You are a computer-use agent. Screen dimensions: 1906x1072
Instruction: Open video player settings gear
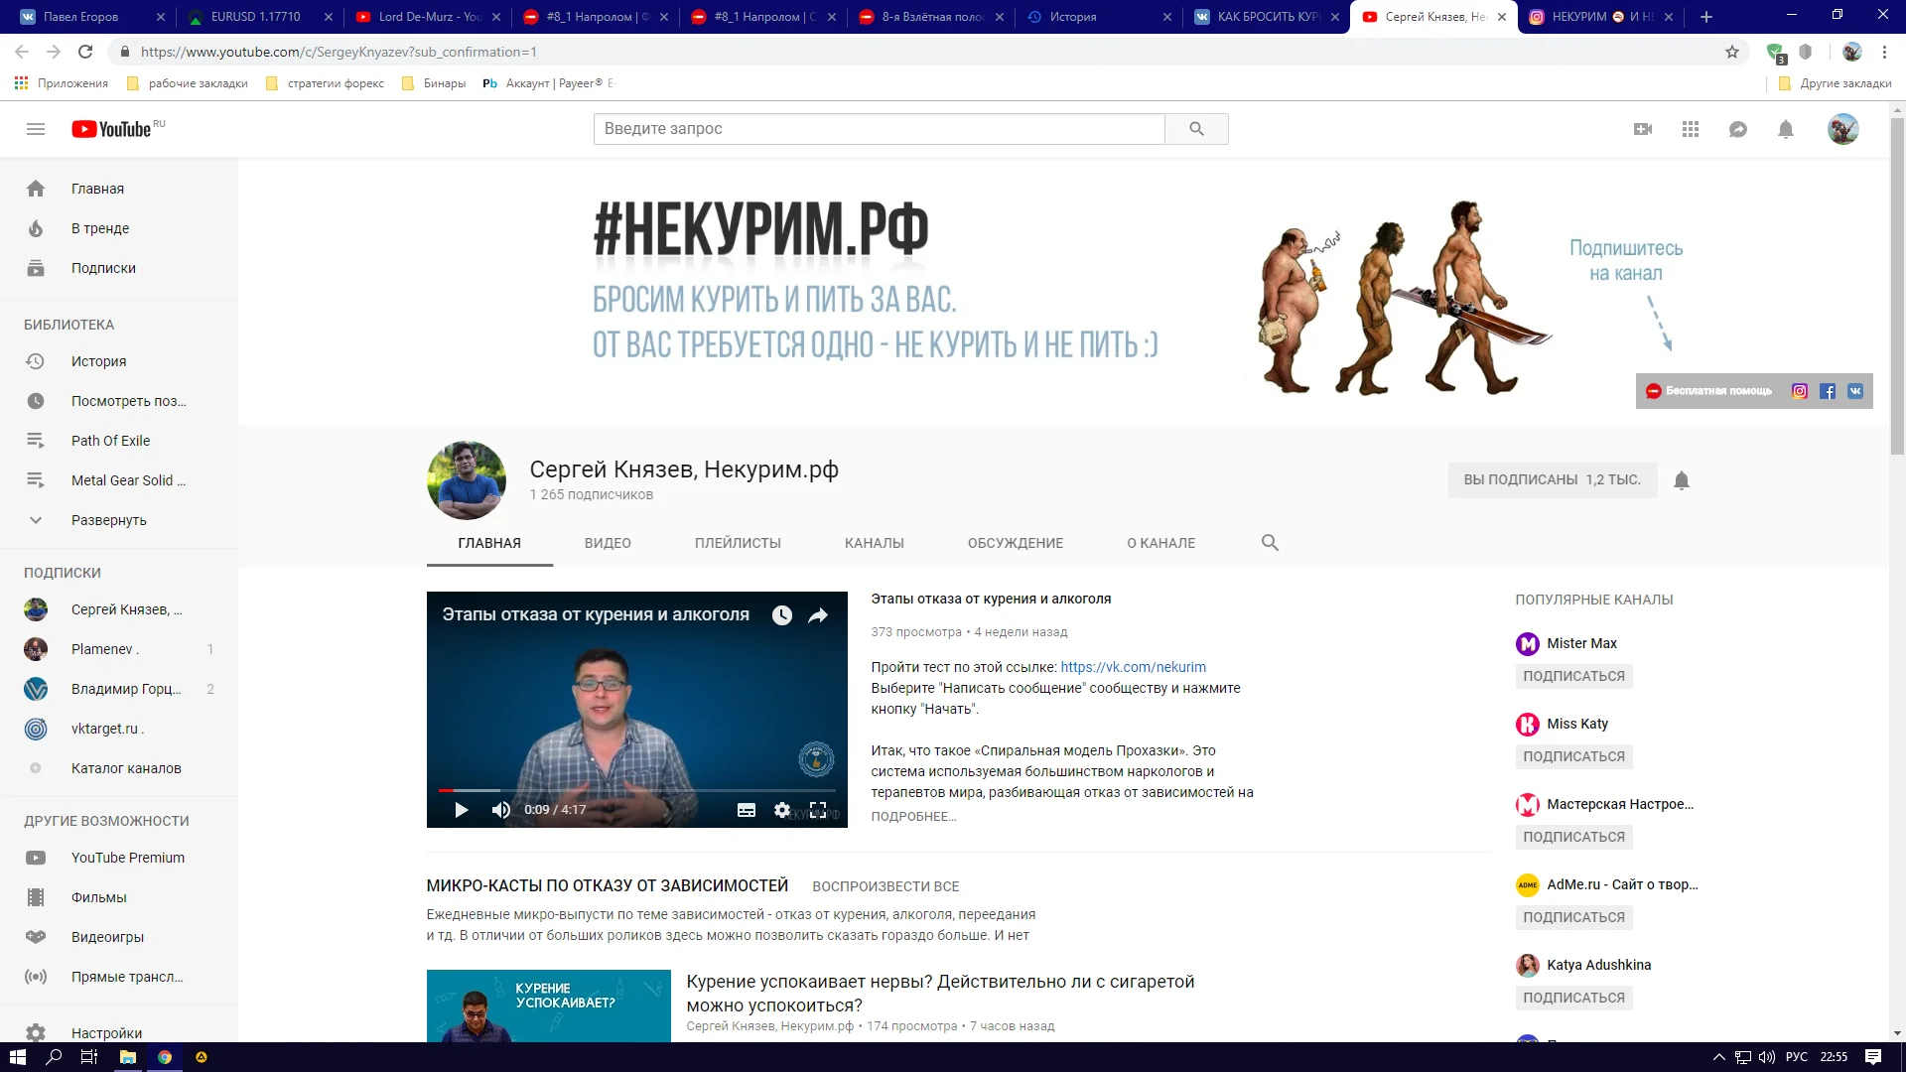click(782, 810)
